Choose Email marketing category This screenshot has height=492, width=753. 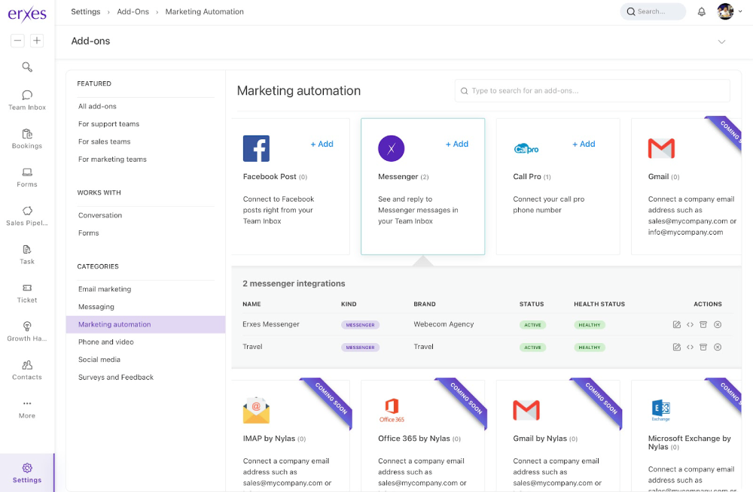click(105, 289)
